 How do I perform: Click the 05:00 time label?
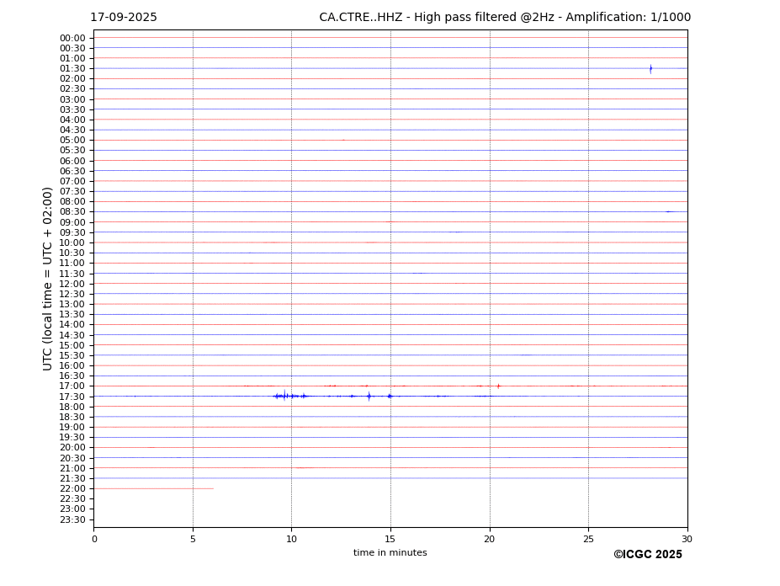point(72,141)
